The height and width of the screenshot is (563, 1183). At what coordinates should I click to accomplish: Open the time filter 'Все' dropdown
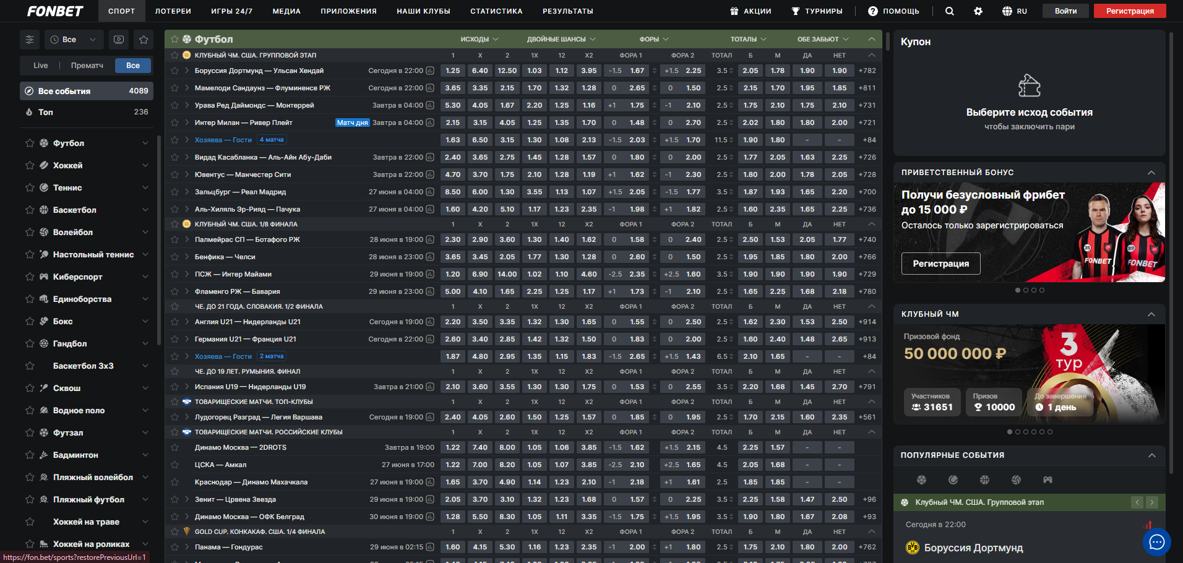coord(74,40)
